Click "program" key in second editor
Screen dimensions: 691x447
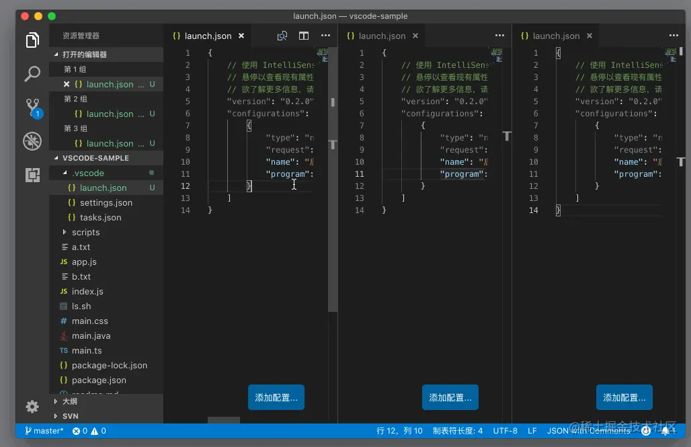(x=462, y=174)
